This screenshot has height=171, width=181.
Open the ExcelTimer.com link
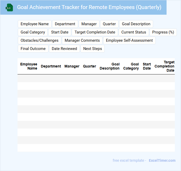(x=162, y=160)
